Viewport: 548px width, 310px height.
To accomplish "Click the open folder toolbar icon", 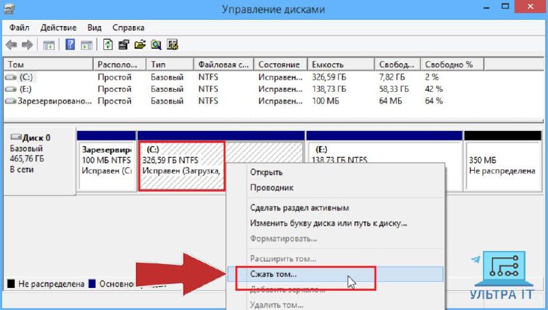I will click(140, 45).
